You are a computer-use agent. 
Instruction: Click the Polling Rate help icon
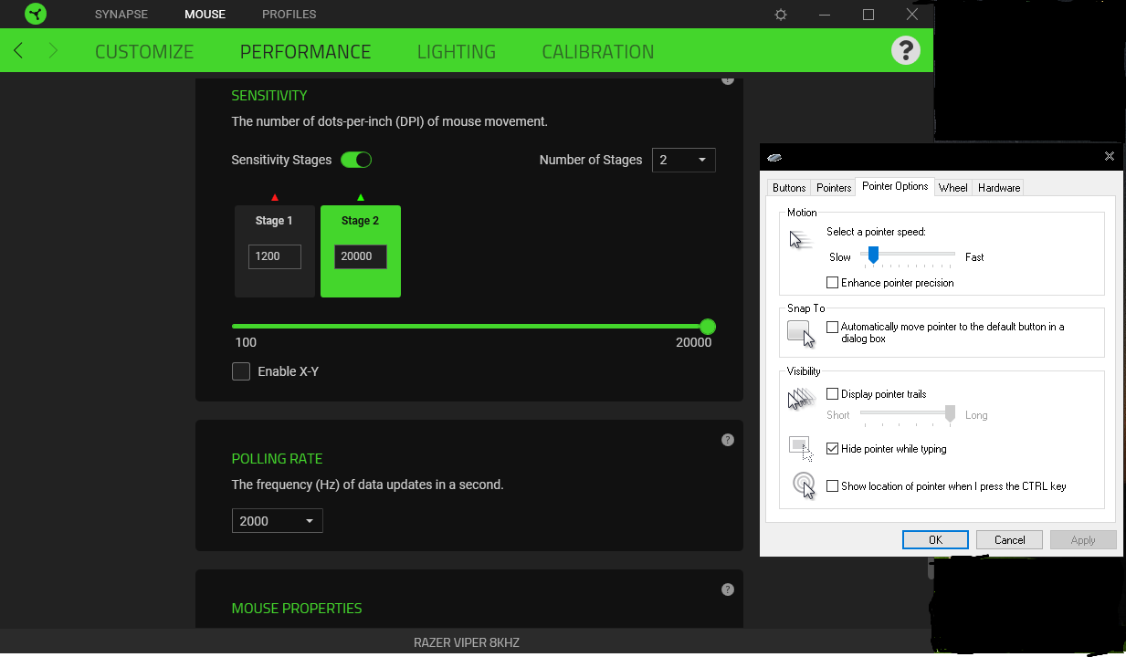coord(728,440)
